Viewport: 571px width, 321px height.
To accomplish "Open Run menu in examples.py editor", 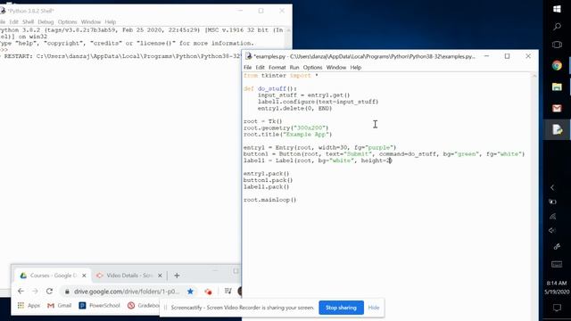I will [294, 68].
